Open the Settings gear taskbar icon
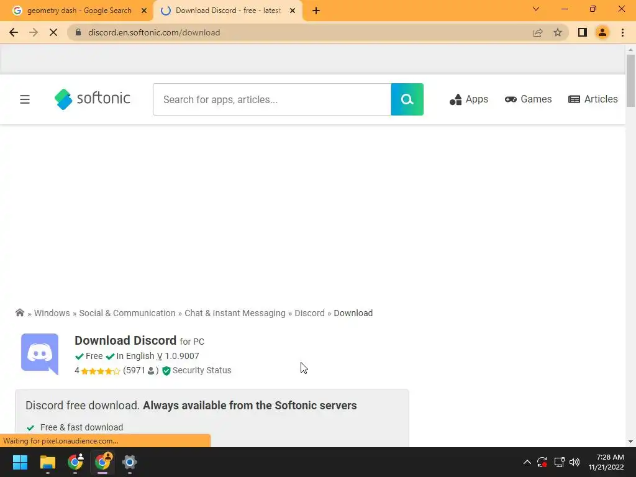The height and width of the screenshot is (477, 636). 129,462
